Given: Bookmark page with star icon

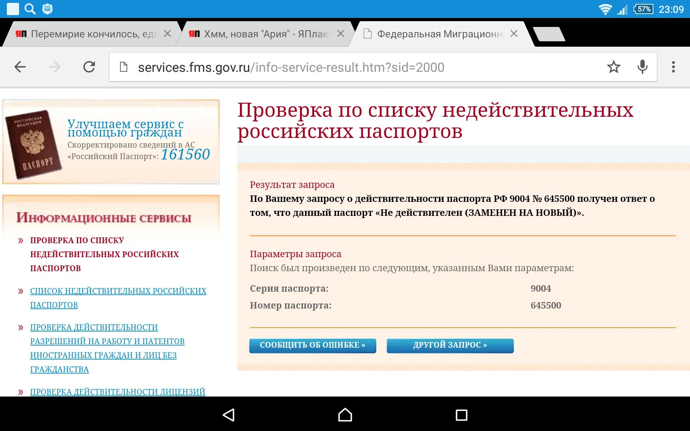Looking at the screenshot, I should coord(613,67).
